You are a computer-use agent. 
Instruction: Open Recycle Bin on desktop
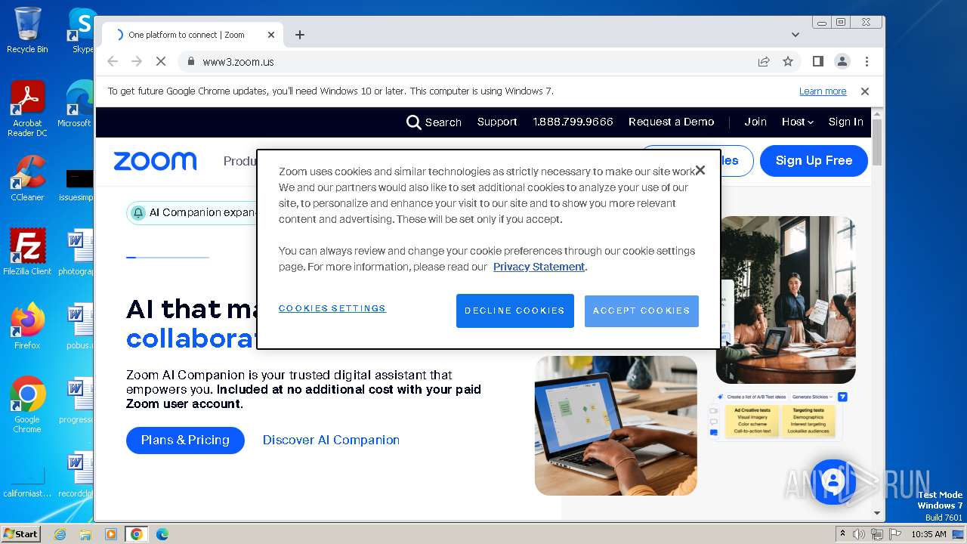pyautogui.click(x=27, y=30)
